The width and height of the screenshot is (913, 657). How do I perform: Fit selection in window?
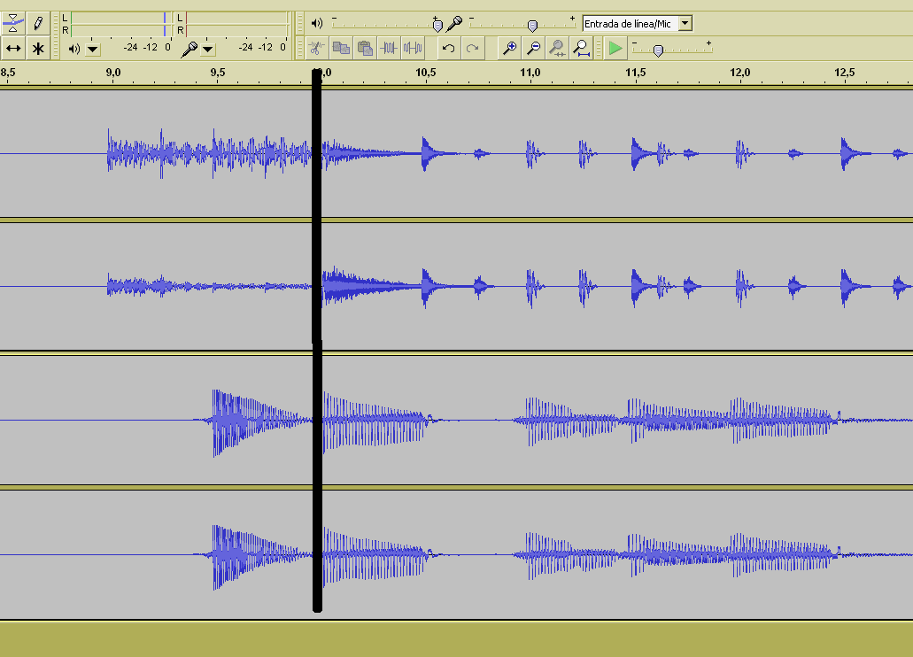[557, 48]
